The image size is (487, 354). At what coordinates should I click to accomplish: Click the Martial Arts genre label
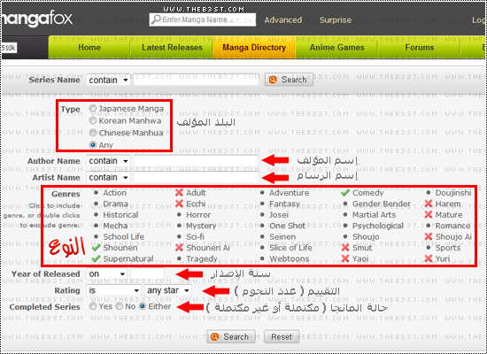(374, 215)
